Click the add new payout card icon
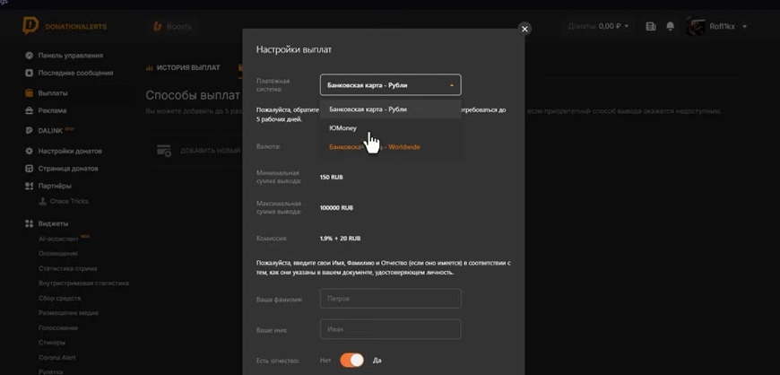 point(164,150)
